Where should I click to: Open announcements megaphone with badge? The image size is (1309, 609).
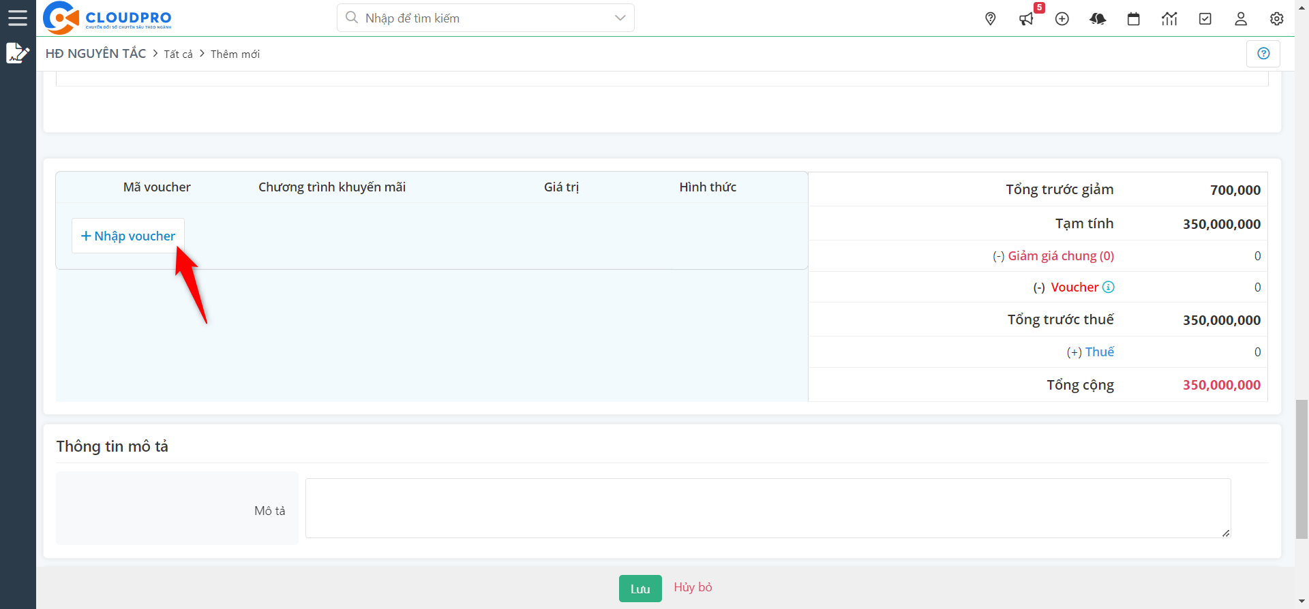[x=1027, y=19]
